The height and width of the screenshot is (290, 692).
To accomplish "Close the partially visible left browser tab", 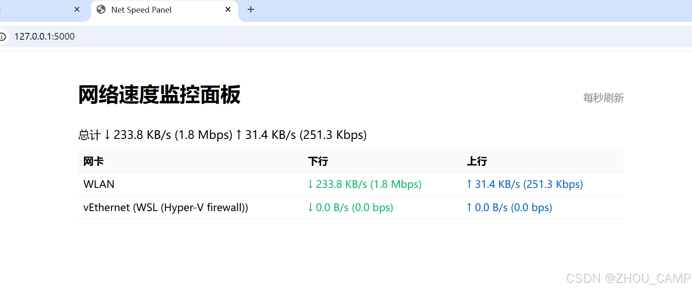I will [77, 9].
